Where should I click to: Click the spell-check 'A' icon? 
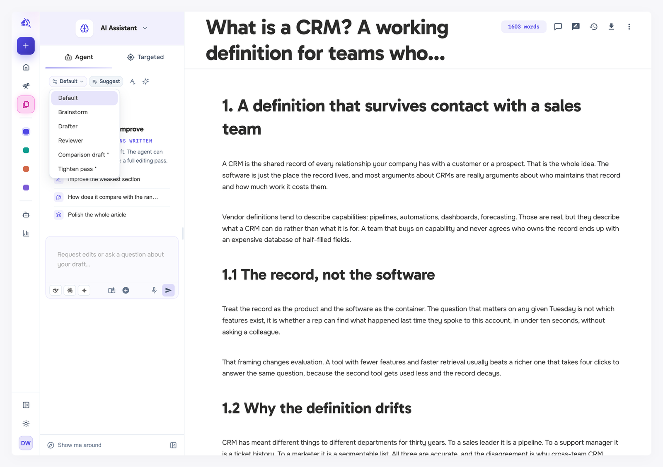coord(133,82)
